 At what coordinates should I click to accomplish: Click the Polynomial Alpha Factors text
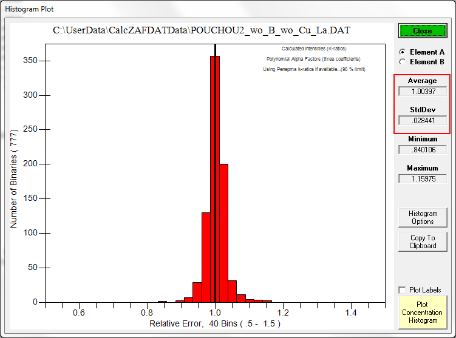(x=313, y=59)
